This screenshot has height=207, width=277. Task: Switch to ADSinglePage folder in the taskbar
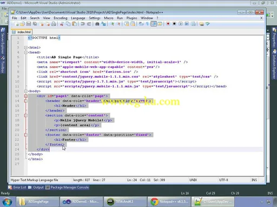[37, 202]
